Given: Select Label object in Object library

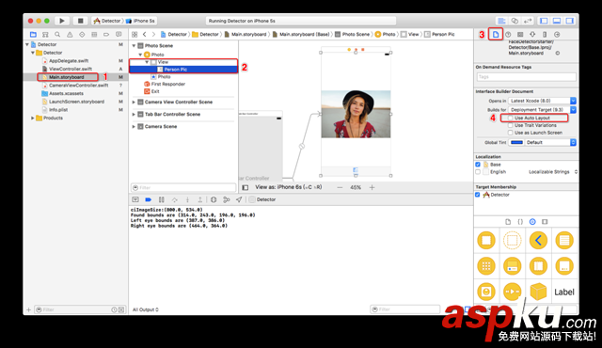Looking at the screenshot, I should [564, 292].
